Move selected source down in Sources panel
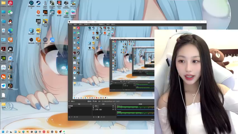Viewport: 238px width, 134px height. tap(104, 117)
